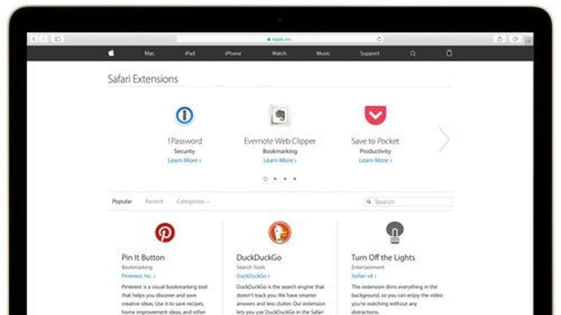This screenshot has height=315, width=561.
Task: Open the Watch menu item
Action: 279,53
